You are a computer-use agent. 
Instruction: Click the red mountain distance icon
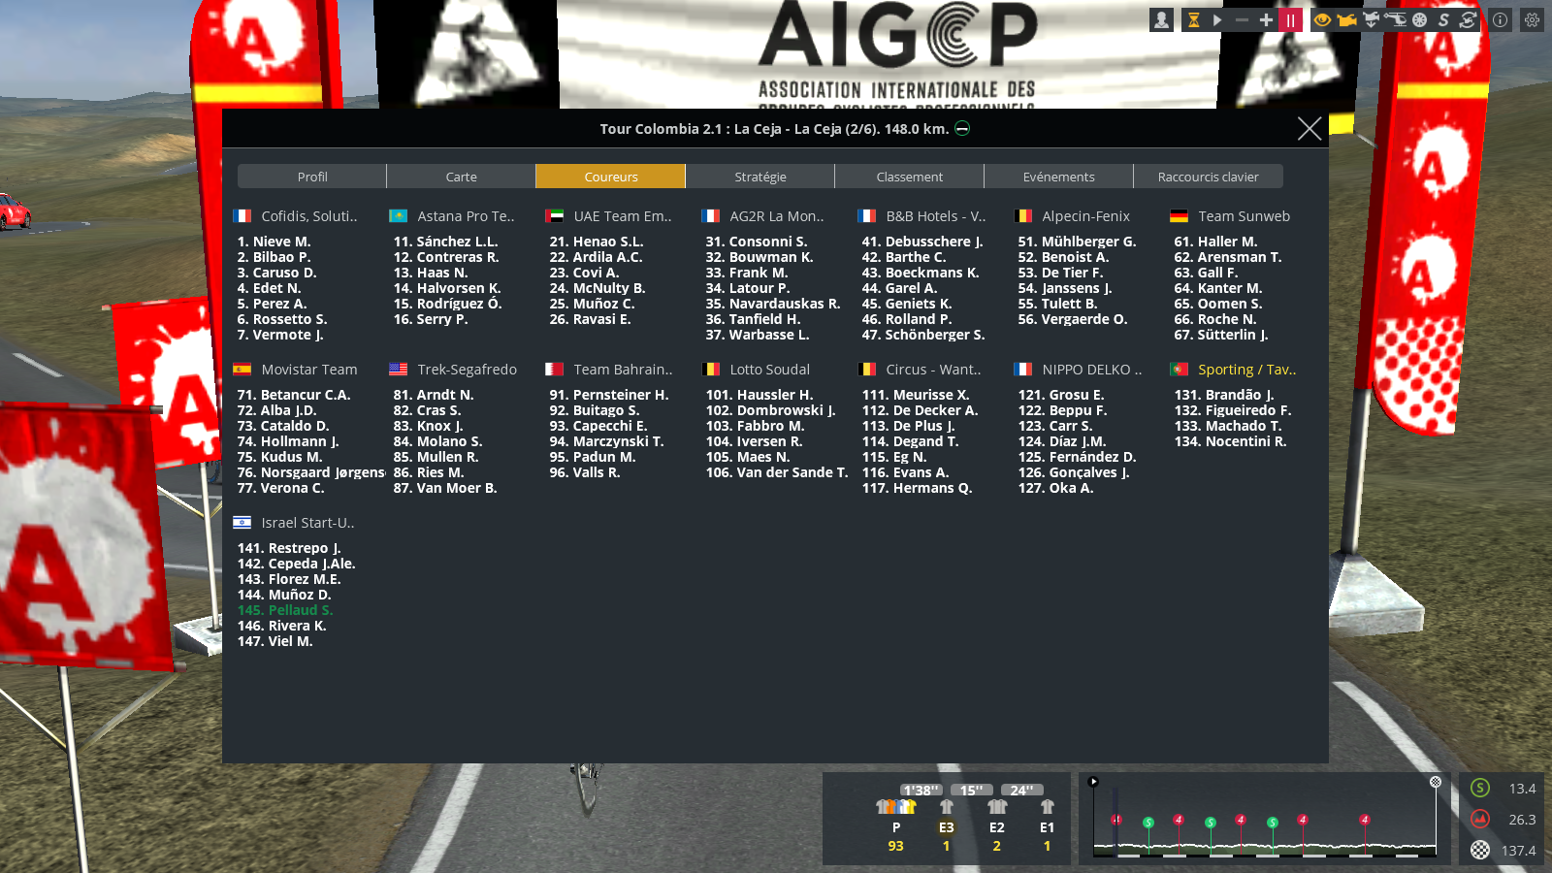coord(1480,819)
